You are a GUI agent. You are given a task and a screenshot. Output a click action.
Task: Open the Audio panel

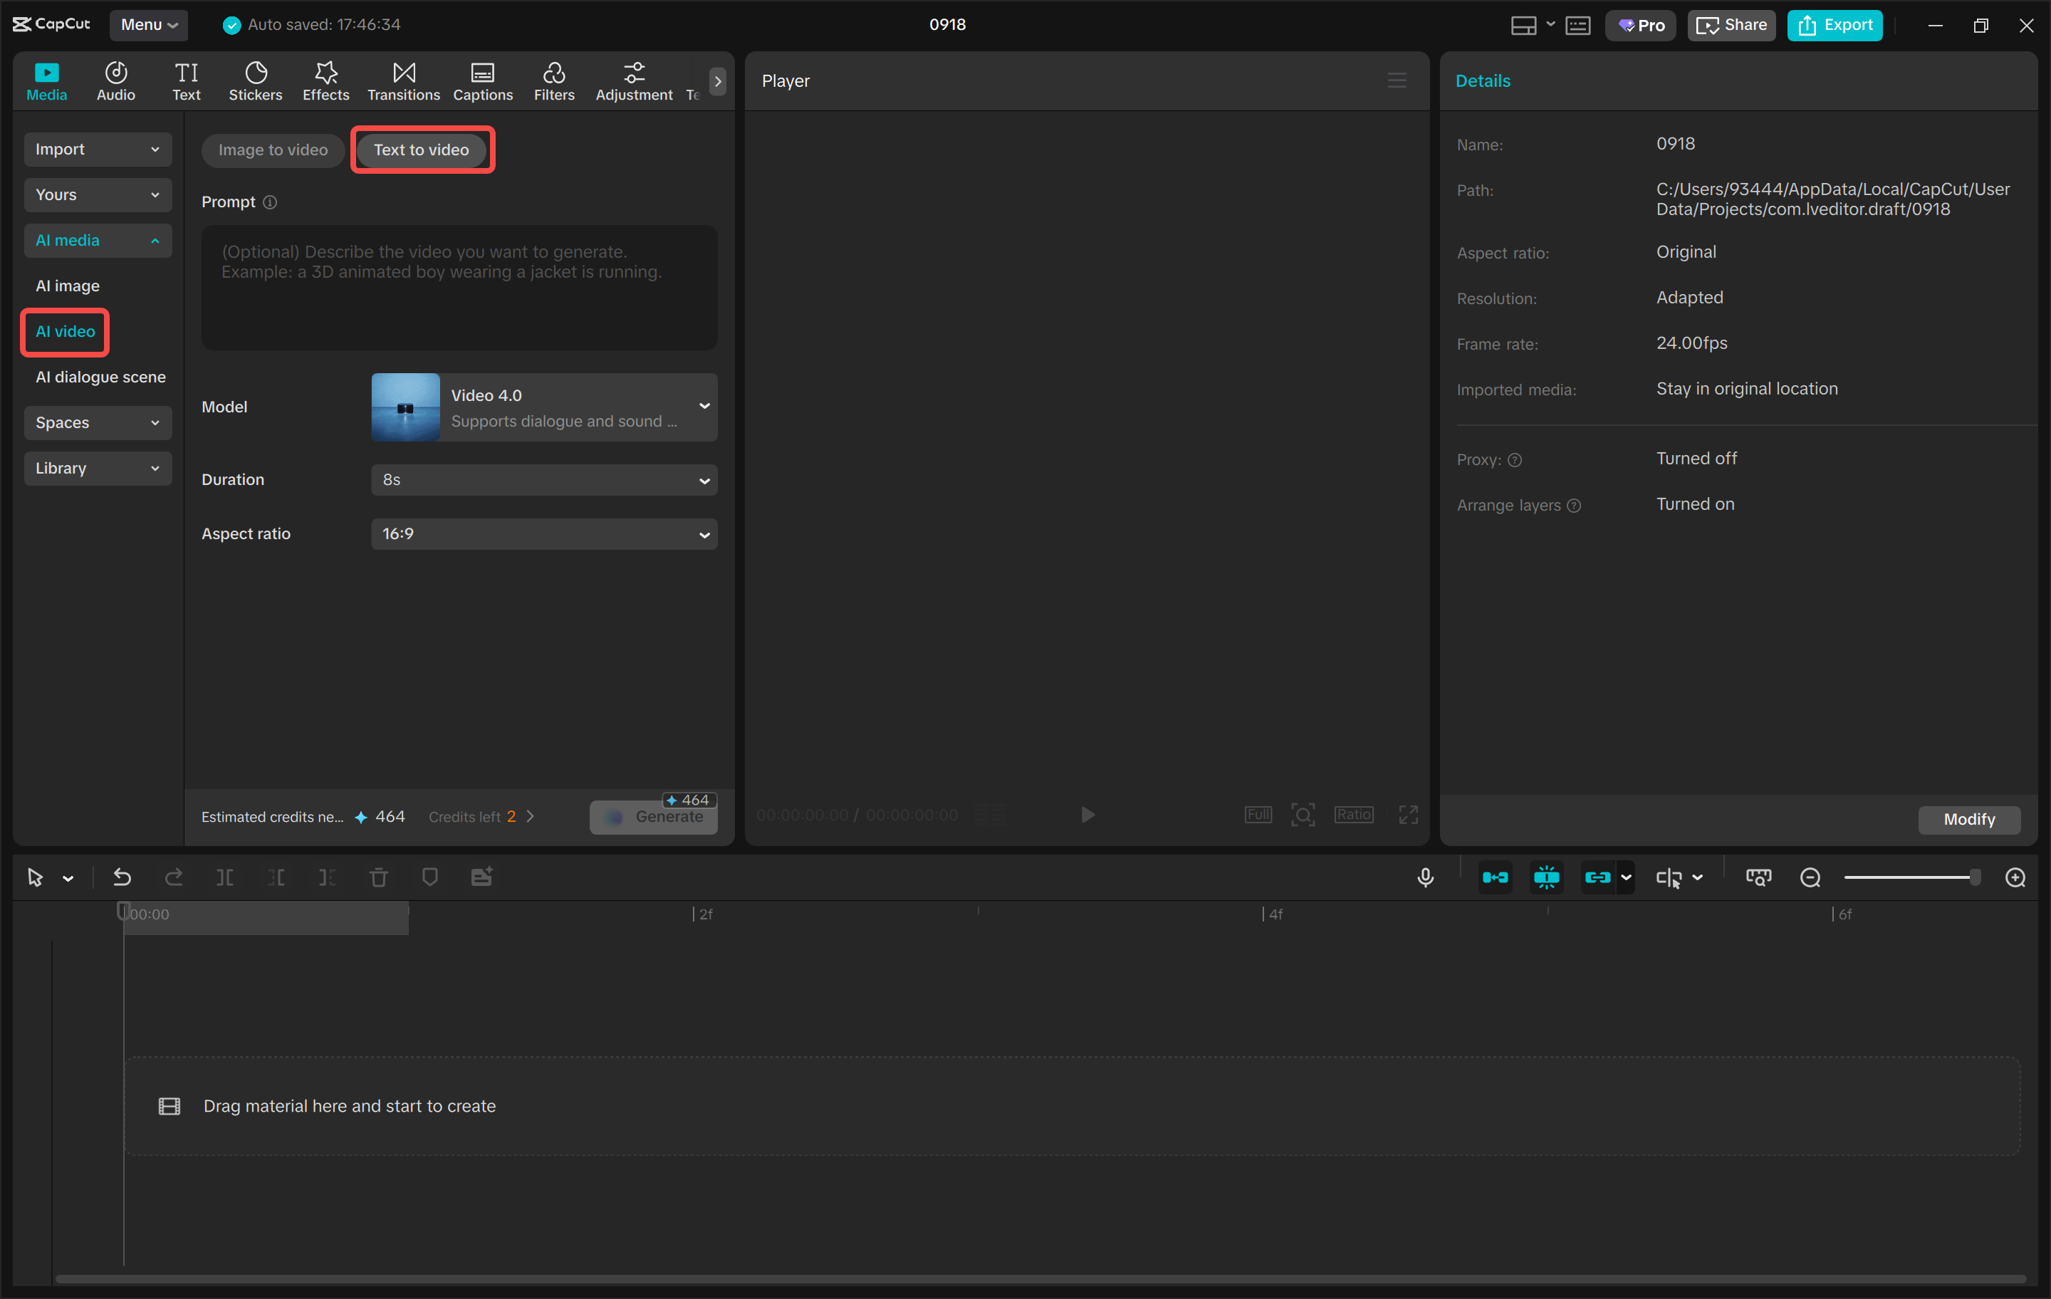(x=115, y=80)
